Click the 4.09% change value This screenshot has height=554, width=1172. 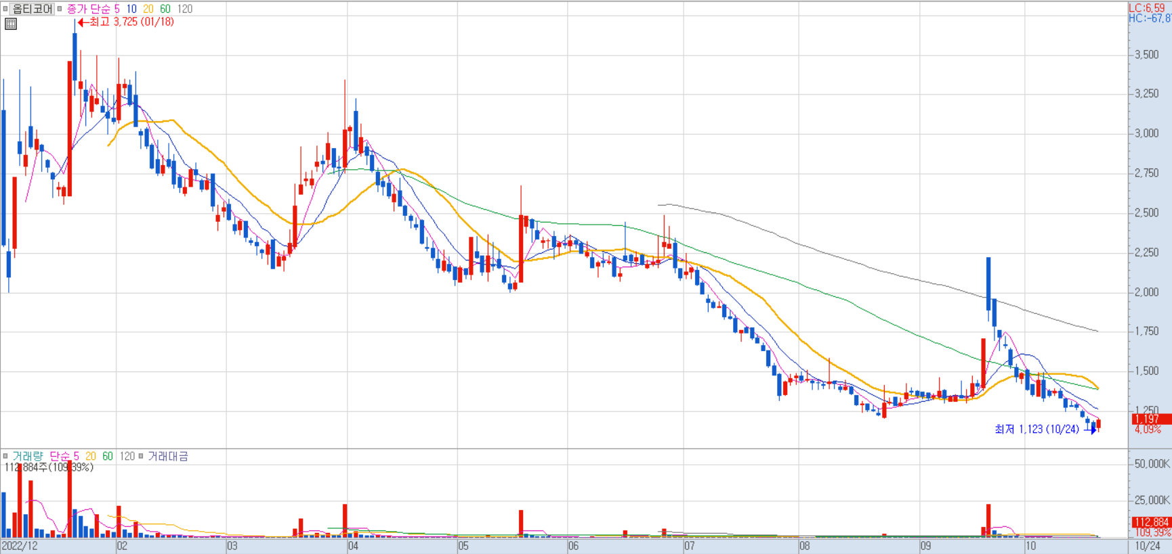click(1148, 430)
